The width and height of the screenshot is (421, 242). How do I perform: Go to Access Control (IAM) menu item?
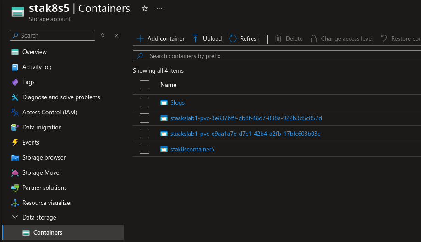pos(49,112)
